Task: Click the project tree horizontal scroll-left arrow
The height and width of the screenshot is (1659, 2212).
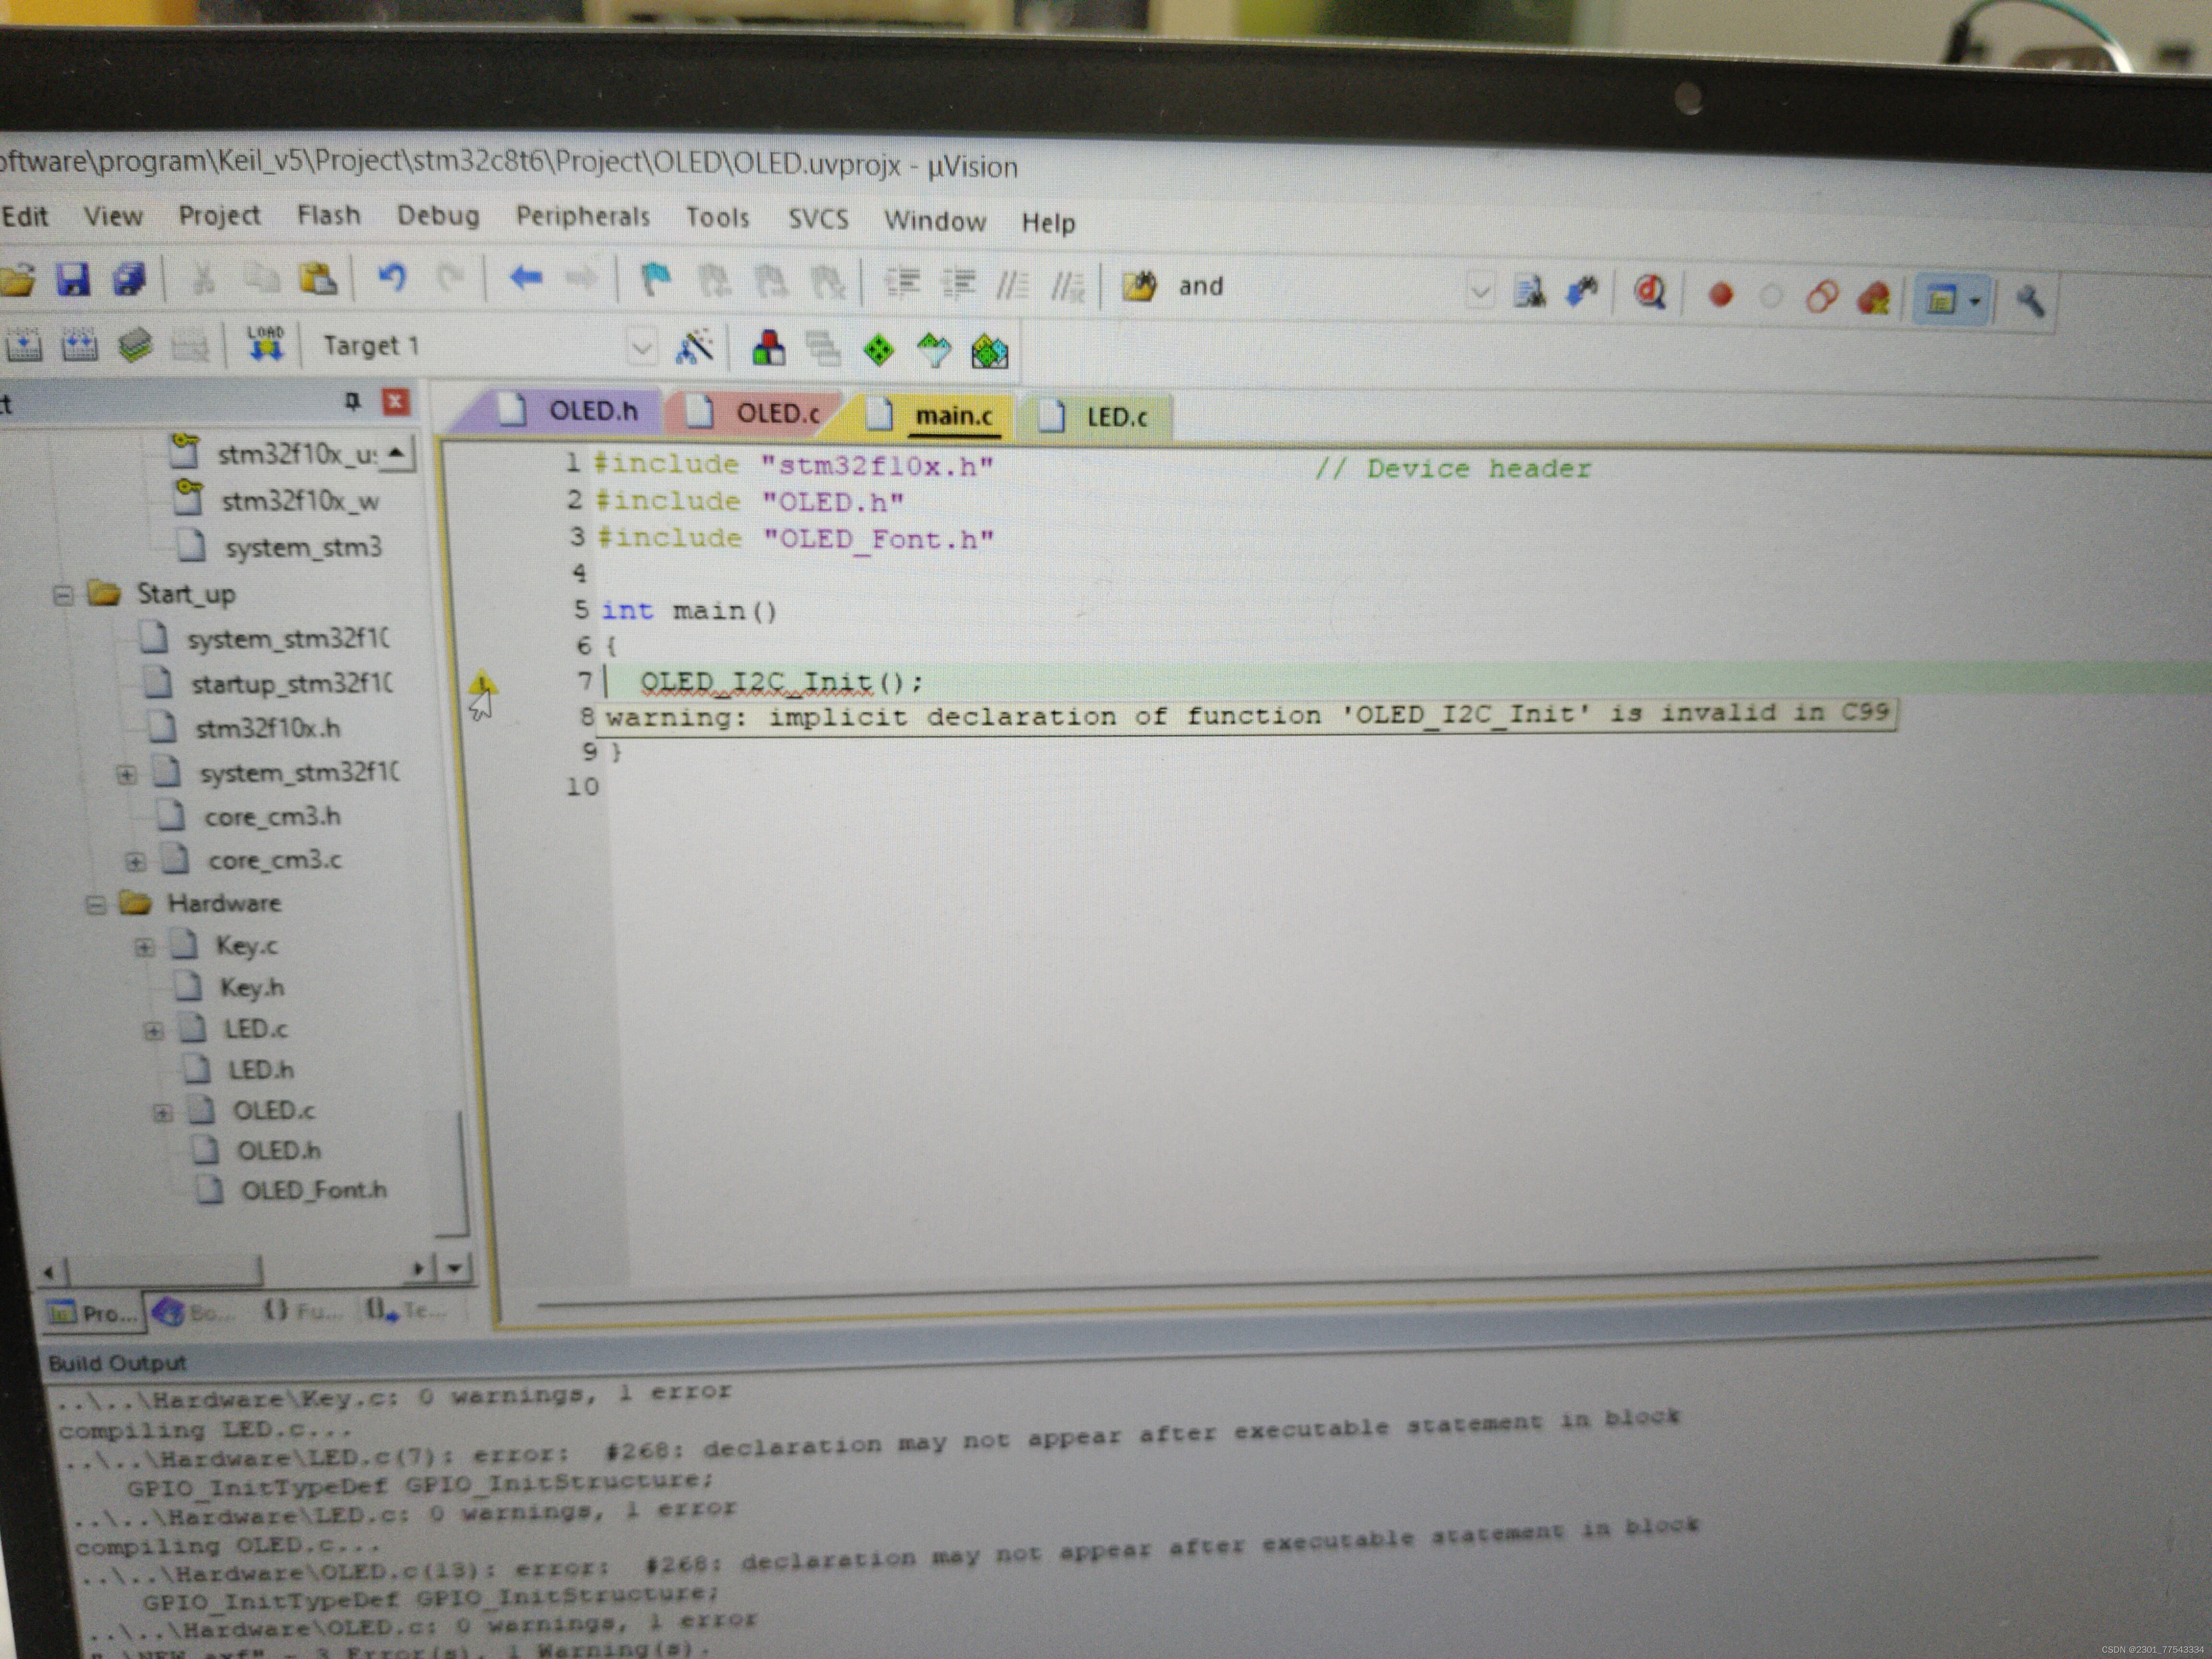Action: [x=48, y=1273]
